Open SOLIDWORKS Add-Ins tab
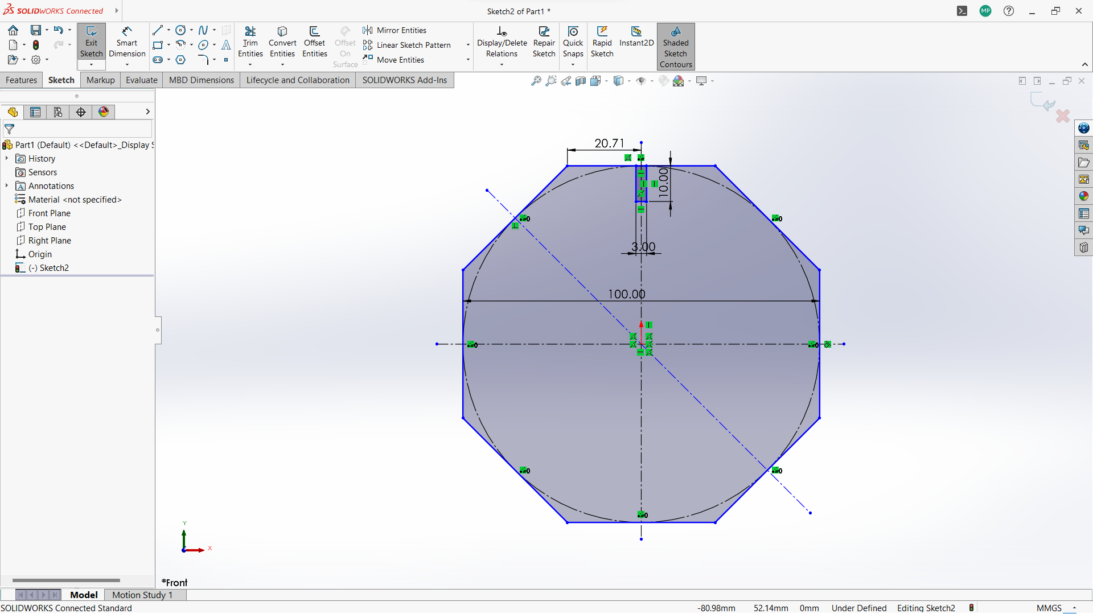Viewport: 1093px width, 614px height. point(405,80)
